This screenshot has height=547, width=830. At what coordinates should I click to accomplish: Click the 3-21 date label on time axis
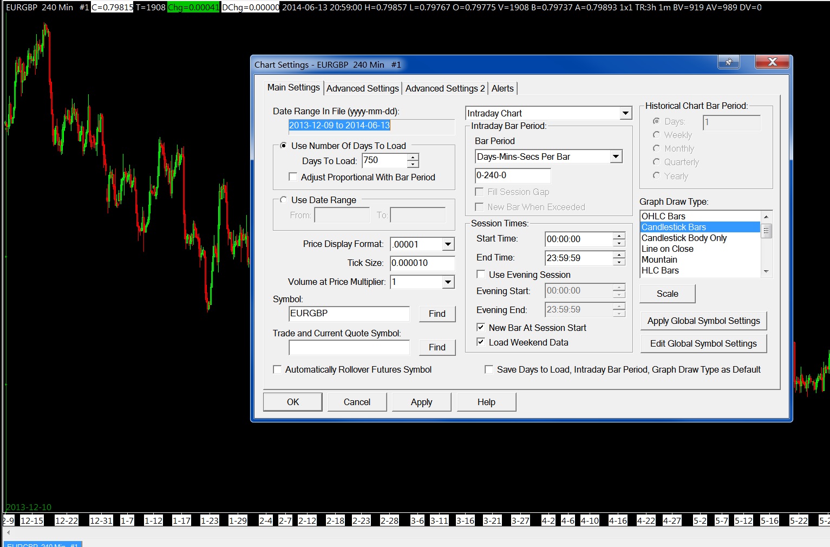(492, 520)
